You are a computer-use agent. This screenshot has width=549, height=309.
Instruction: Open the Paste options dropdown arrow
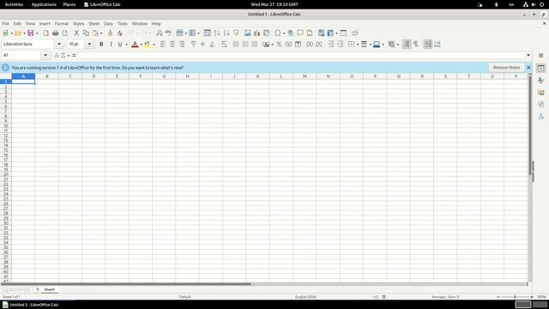pos(101,33)
